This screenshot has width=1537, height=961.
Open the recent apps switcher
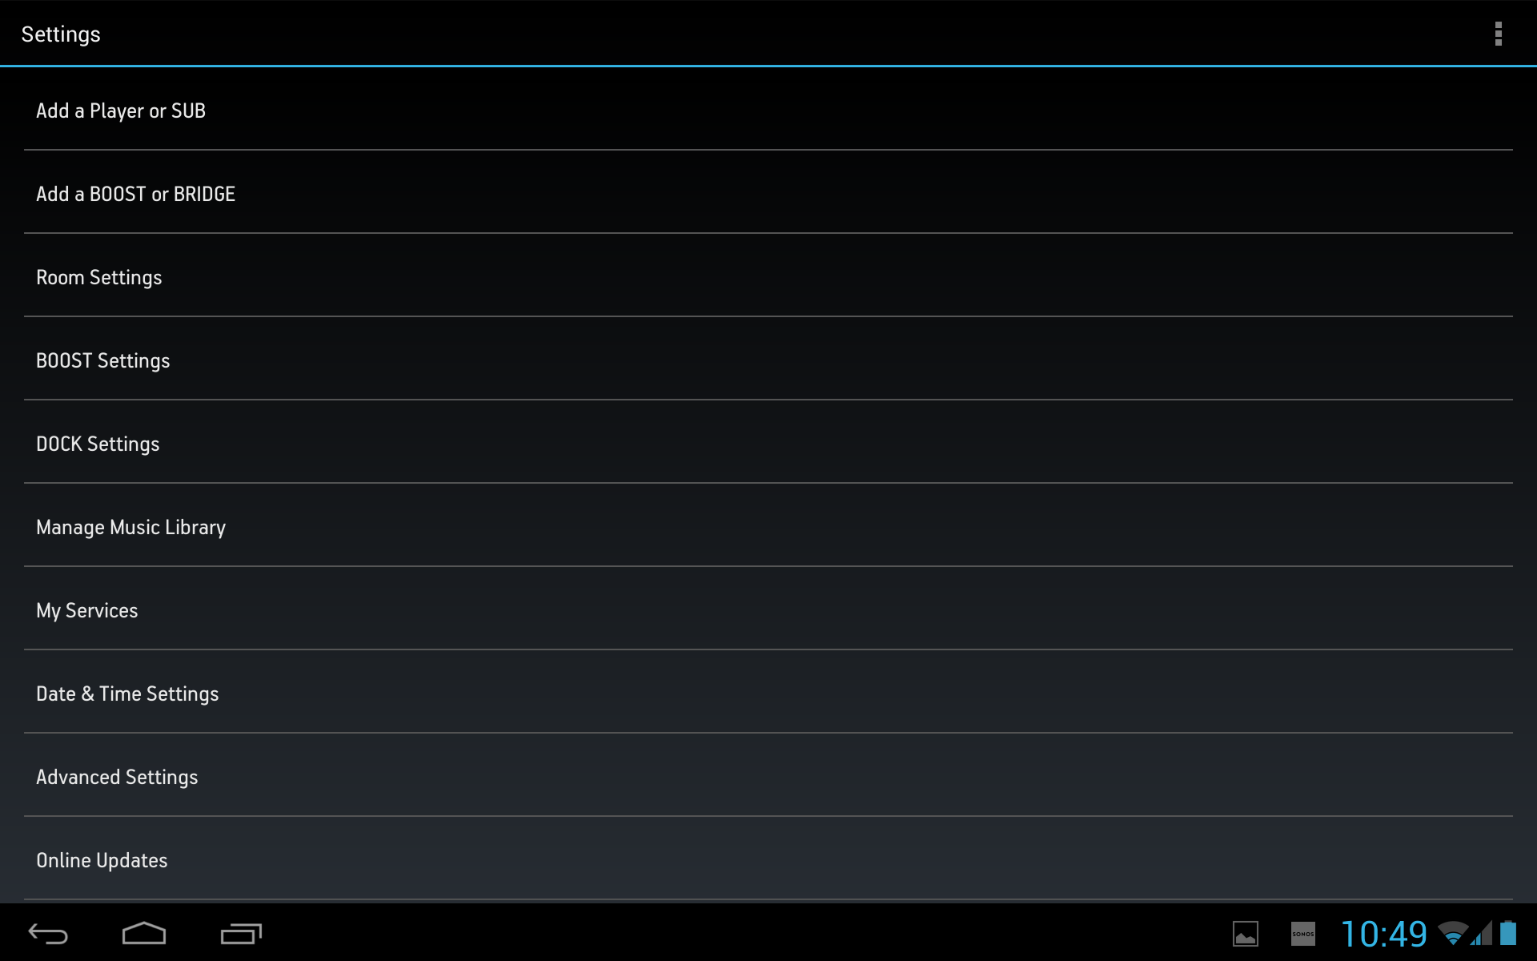241,934
